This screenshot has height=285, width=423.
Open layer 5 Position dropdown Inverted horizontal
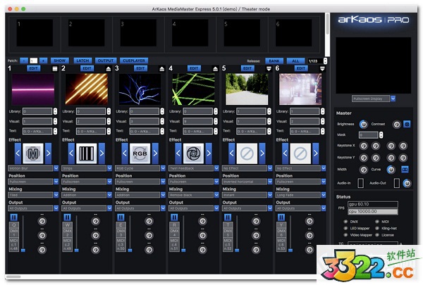click(247, 182)
